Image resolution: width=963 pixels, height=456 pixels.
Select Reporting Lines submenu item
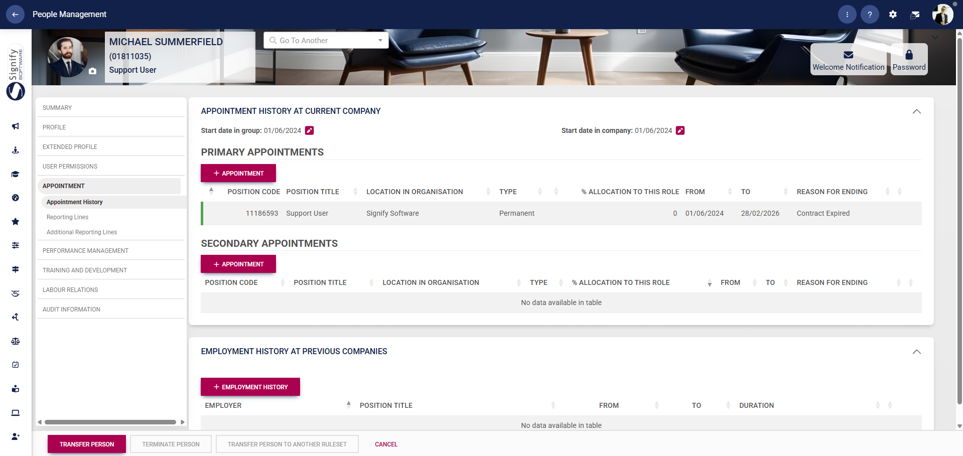pos(67,217)
